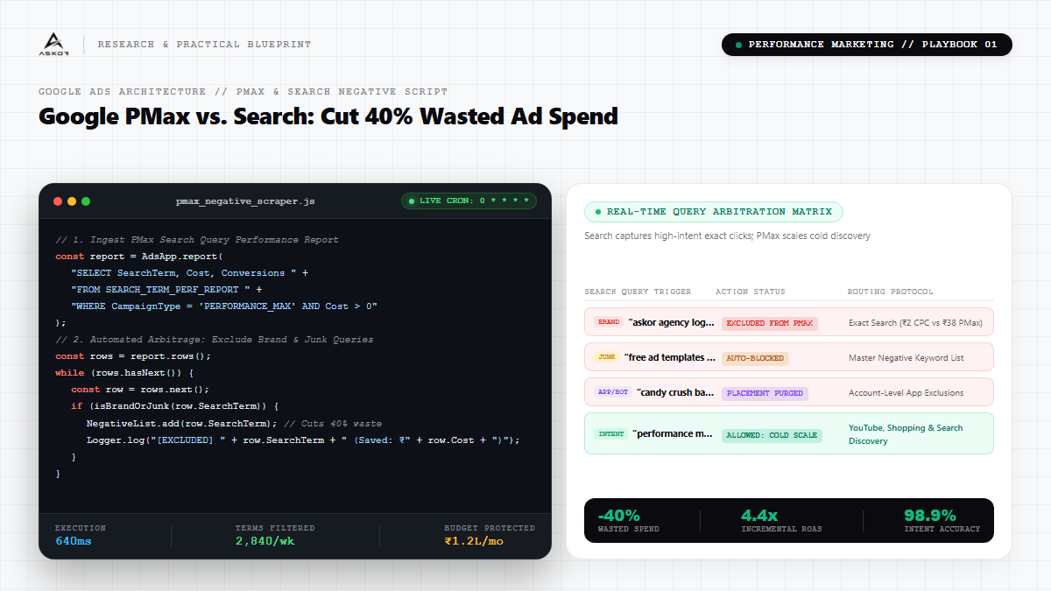
Task: Click the Askor logo icon
Action: coord(53,44)
